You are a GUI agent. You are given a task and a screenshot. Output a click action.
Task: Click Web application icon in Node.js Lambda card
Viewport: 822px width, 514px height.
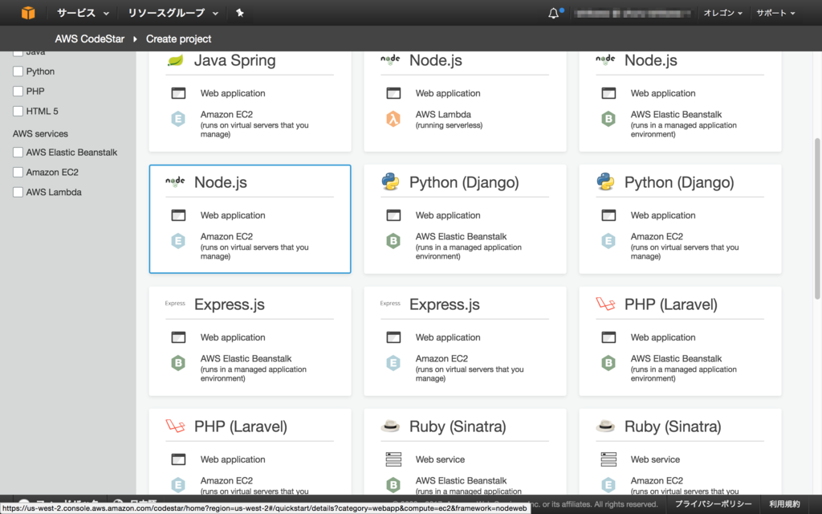point(393,93)
